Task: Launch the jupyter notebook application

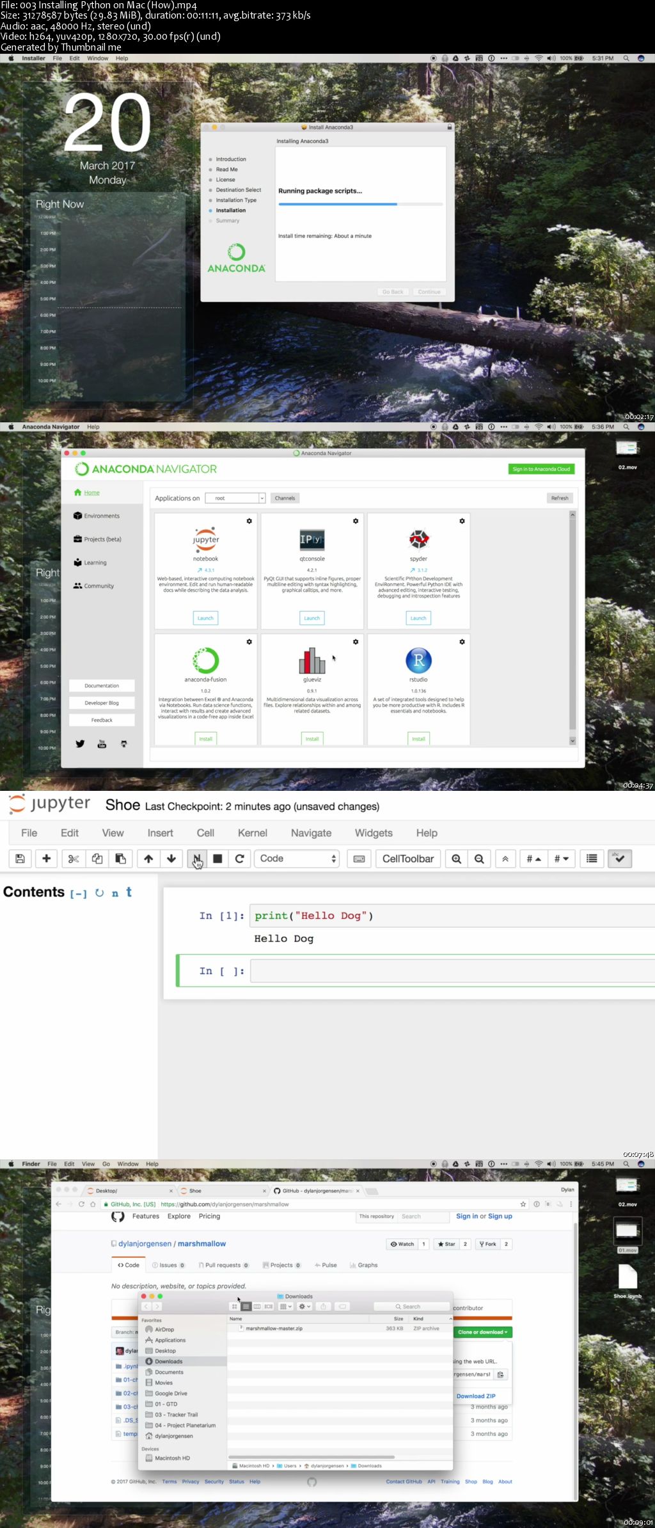Action: pos(205,618)
